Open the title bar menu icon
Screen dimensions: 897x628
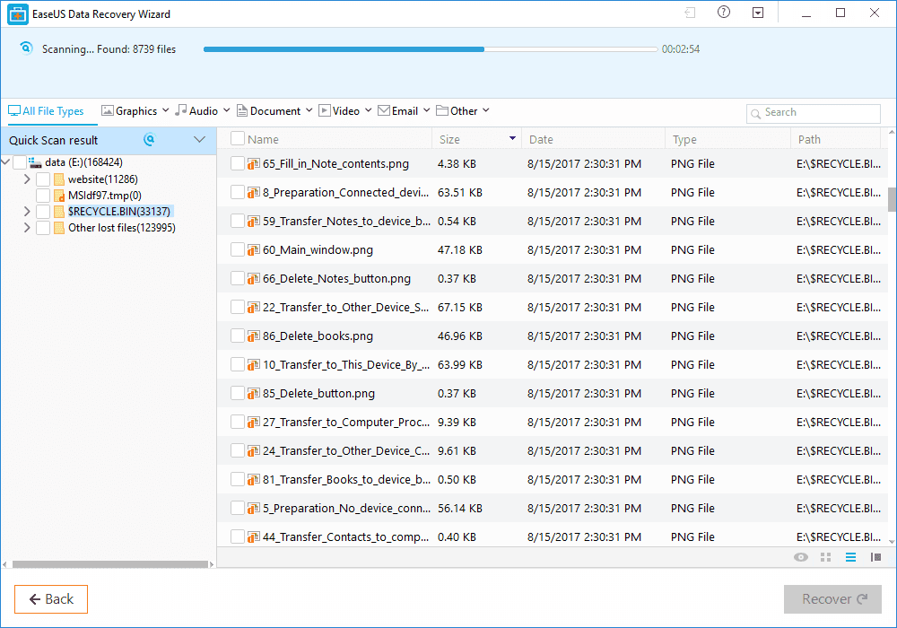(x=758, y=13)
